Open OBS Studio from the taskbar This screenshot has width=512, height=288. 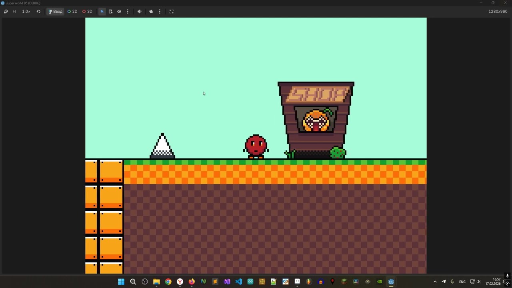145,282
